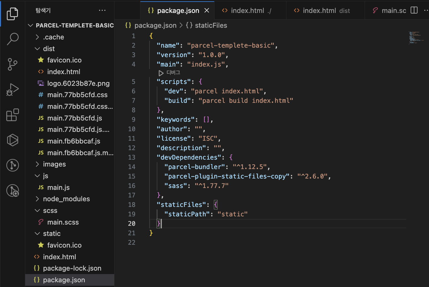Viewport: 429px width, 287px height.
Task: Open package-lock.json file
Action: (70, 268)
